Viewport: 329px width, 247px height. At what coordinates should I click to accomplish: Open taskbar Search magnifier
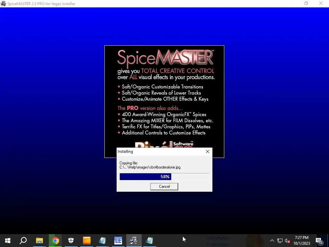pos(23,241)
